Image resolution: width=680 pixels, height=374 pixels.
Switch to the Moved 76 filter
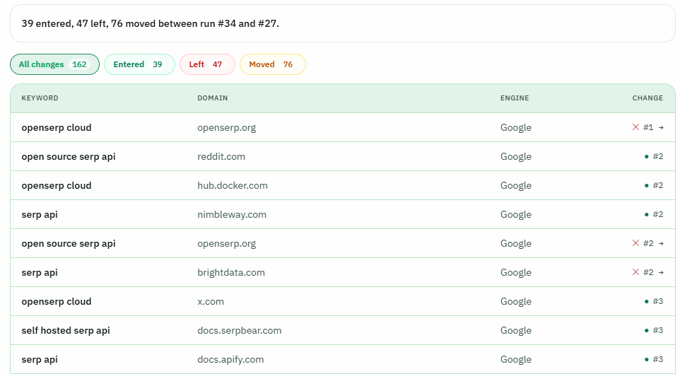click(273, 64)
